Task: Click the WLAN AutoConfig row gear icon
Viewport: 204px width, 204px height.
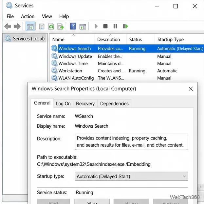Action: (54, 78)
